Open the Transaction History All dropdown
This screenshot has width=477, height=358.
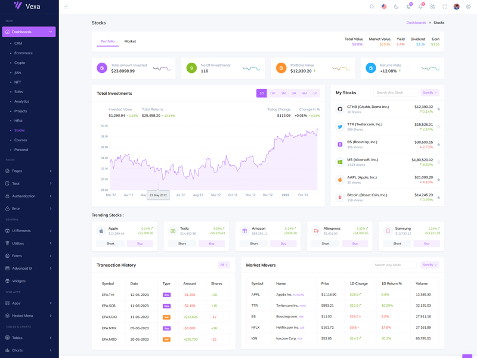pyautogui.click(x=224, y=265)
